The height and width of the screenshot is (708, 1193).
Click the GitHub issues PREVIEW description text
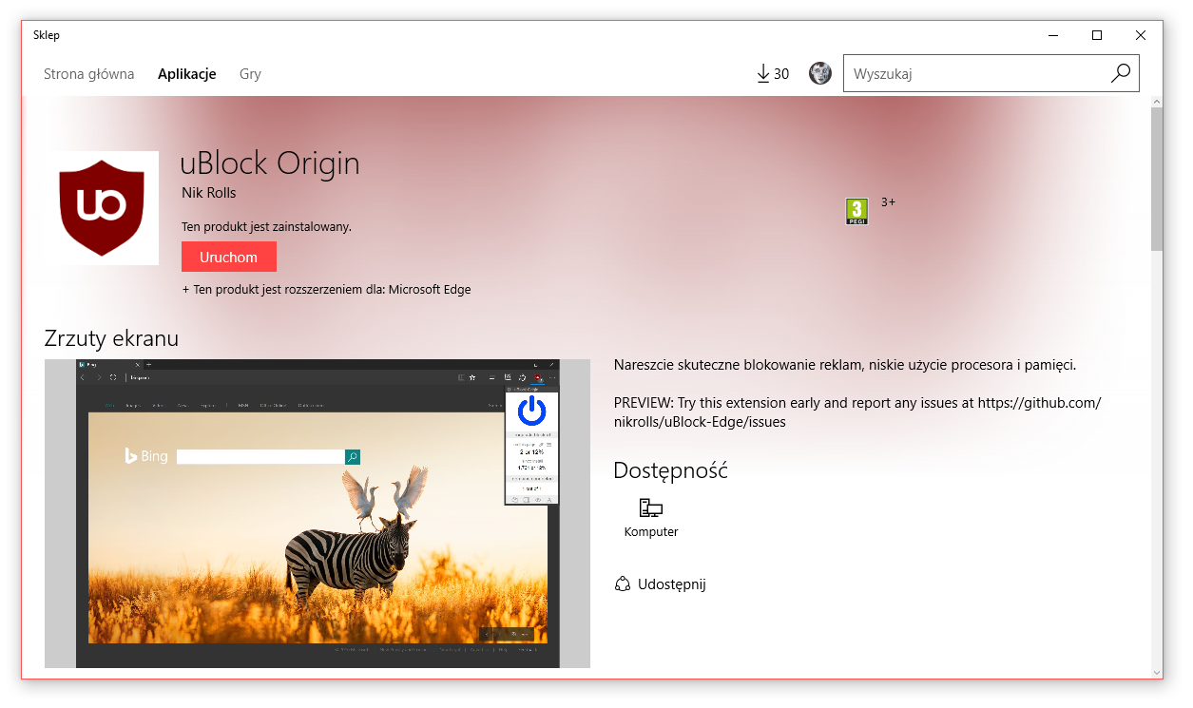tap(857, 411)
